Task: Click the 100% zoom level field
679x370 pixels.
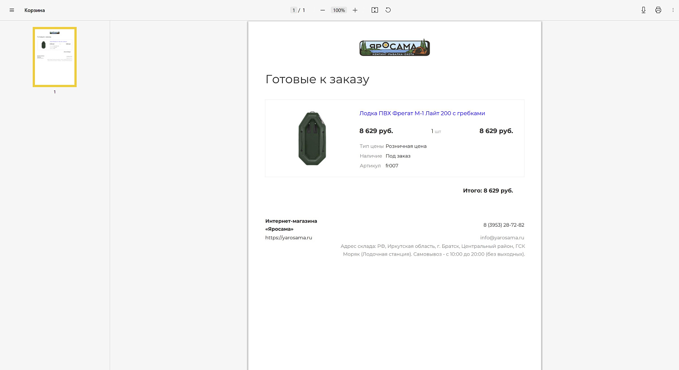Action: [x=339, y=10]
